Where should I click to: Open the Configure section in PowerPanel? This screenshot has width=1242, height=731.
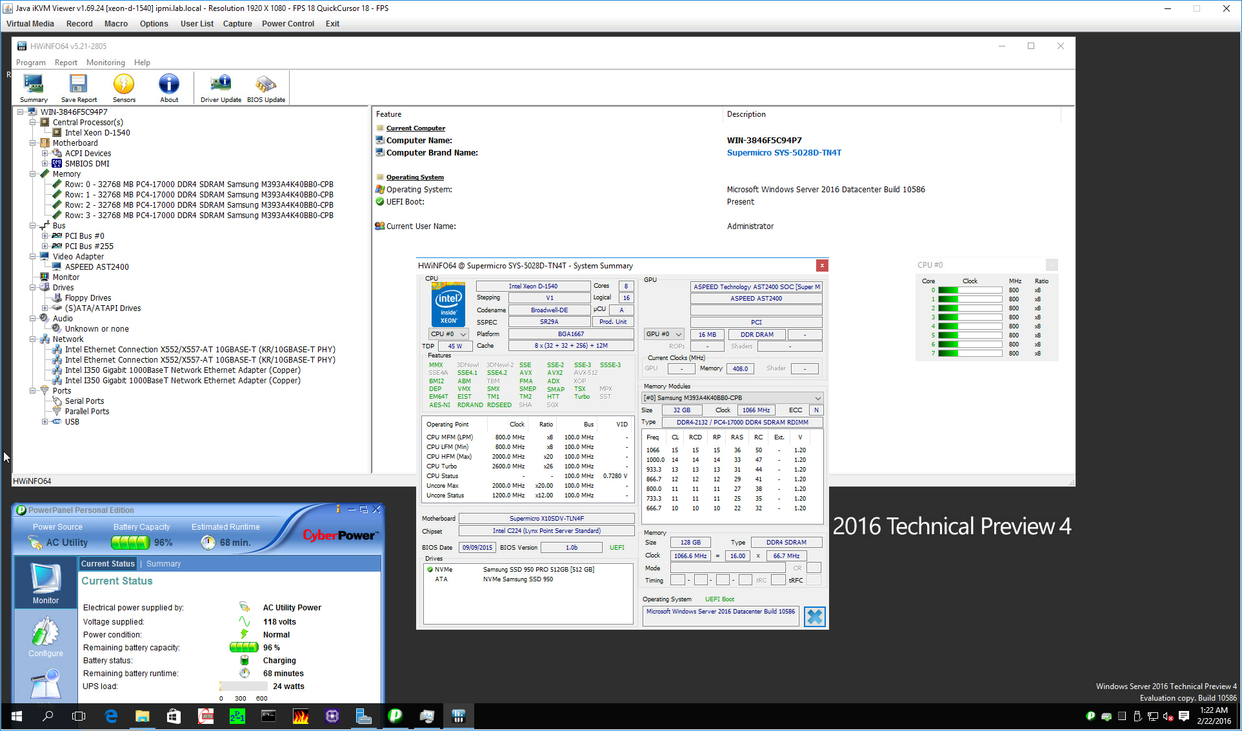[46, 637]
